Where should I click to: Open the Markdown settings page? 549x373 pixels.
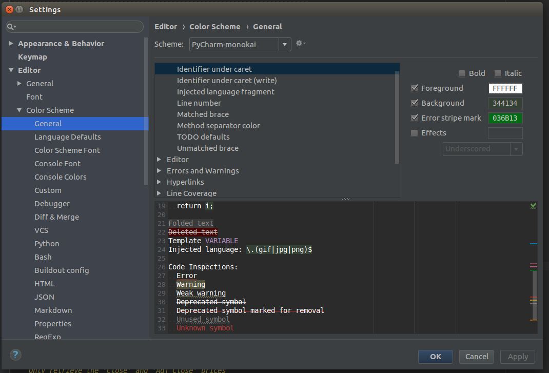coord(53,310)
